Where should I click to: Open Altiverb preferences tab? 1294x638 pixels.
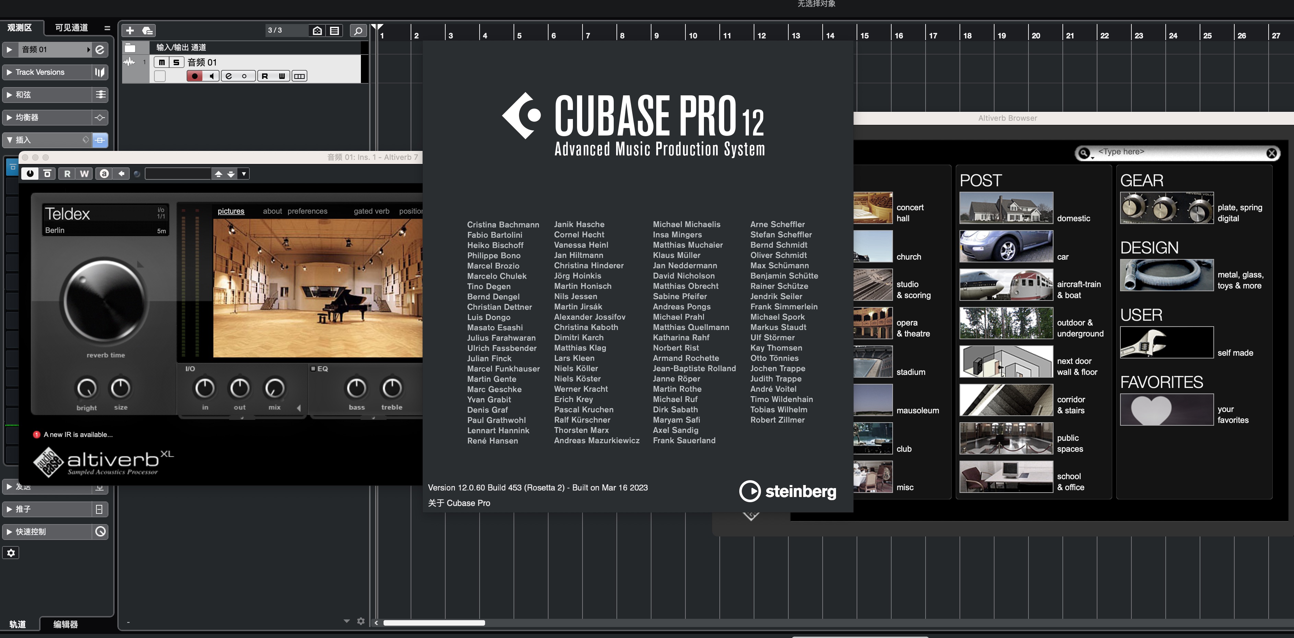coord(307,211)
